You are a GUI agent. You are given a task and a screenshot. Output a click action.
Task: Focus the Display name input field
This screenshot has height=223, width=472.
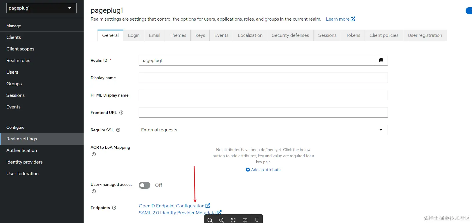tap(263, 78)
